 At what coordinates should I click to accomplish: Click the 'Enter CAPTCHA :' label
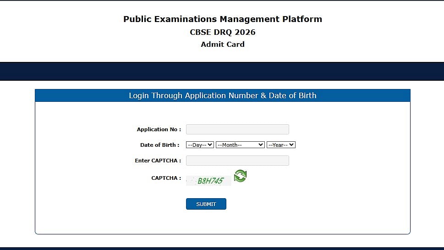(x=158, y=161)
